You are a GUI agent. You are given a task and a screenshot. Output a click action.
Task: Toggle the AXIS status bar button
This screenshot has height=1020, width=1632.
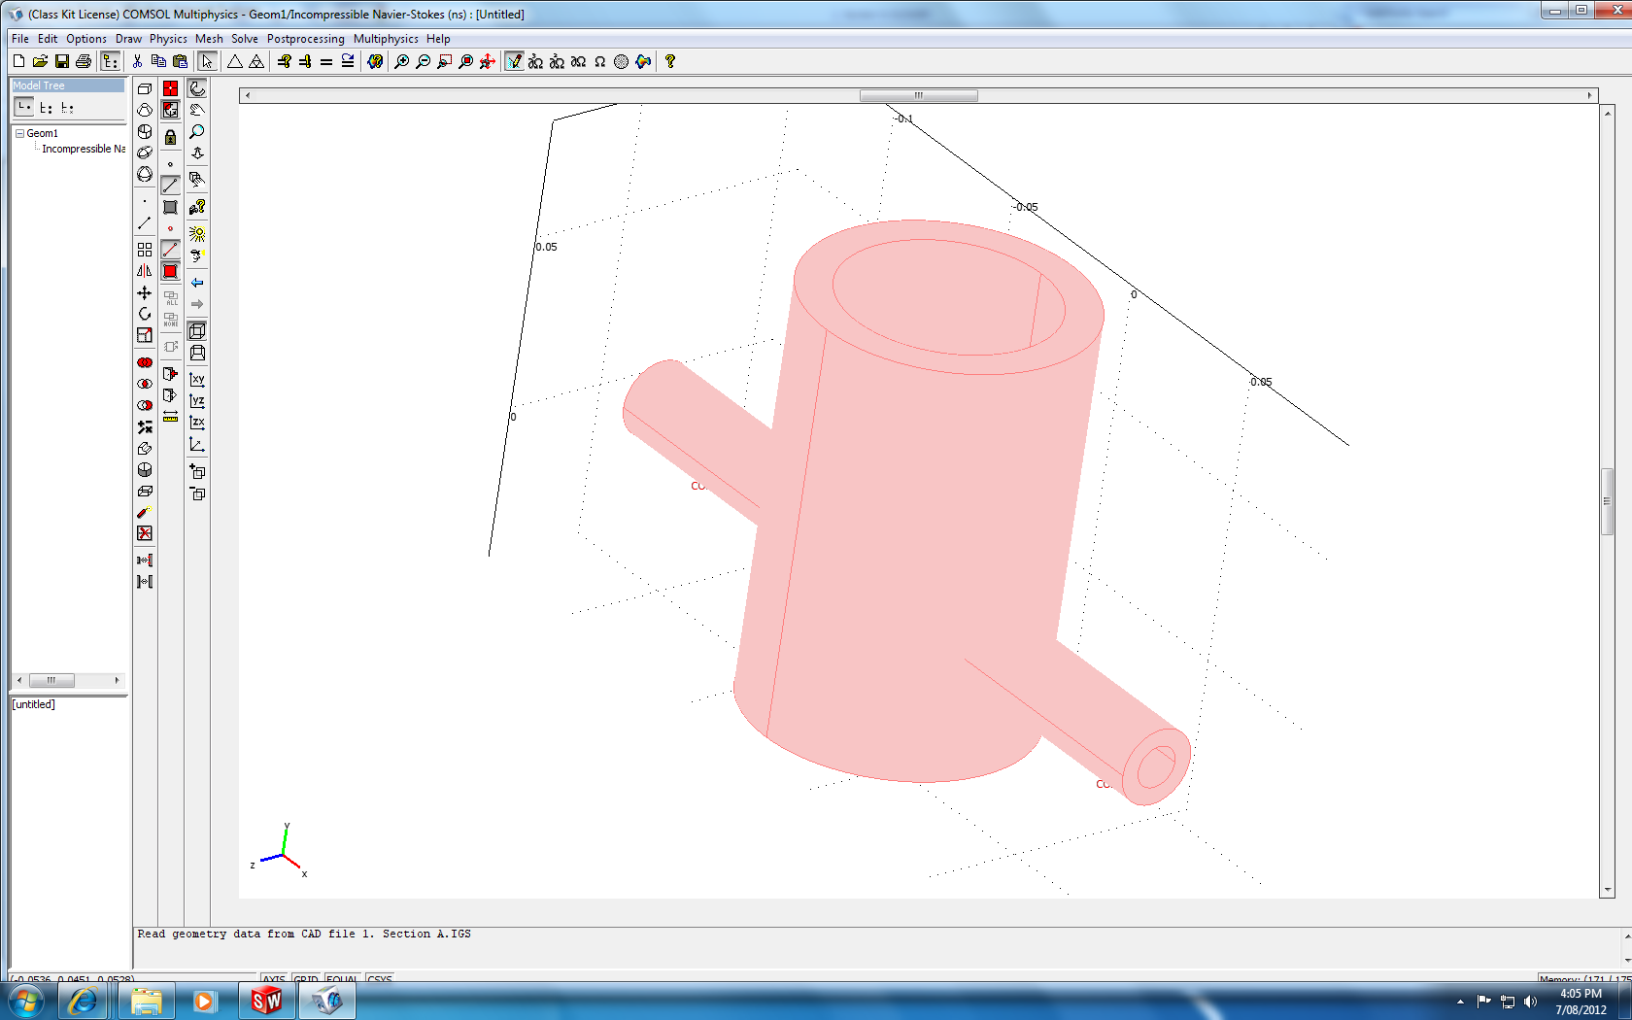(274, 979)
